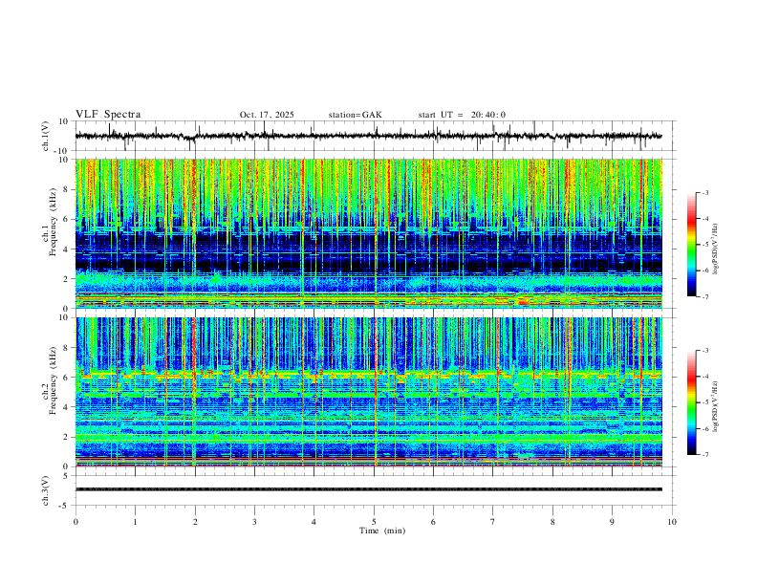
Task: Click the "2" tick on the time axis
Action: 195,522
